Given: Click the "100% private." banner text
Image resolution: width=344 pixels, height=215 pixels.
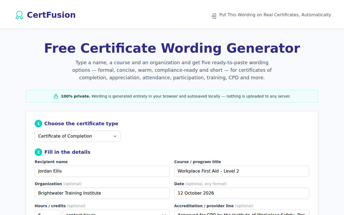Looking at the screenshot, I should [76, 96].
